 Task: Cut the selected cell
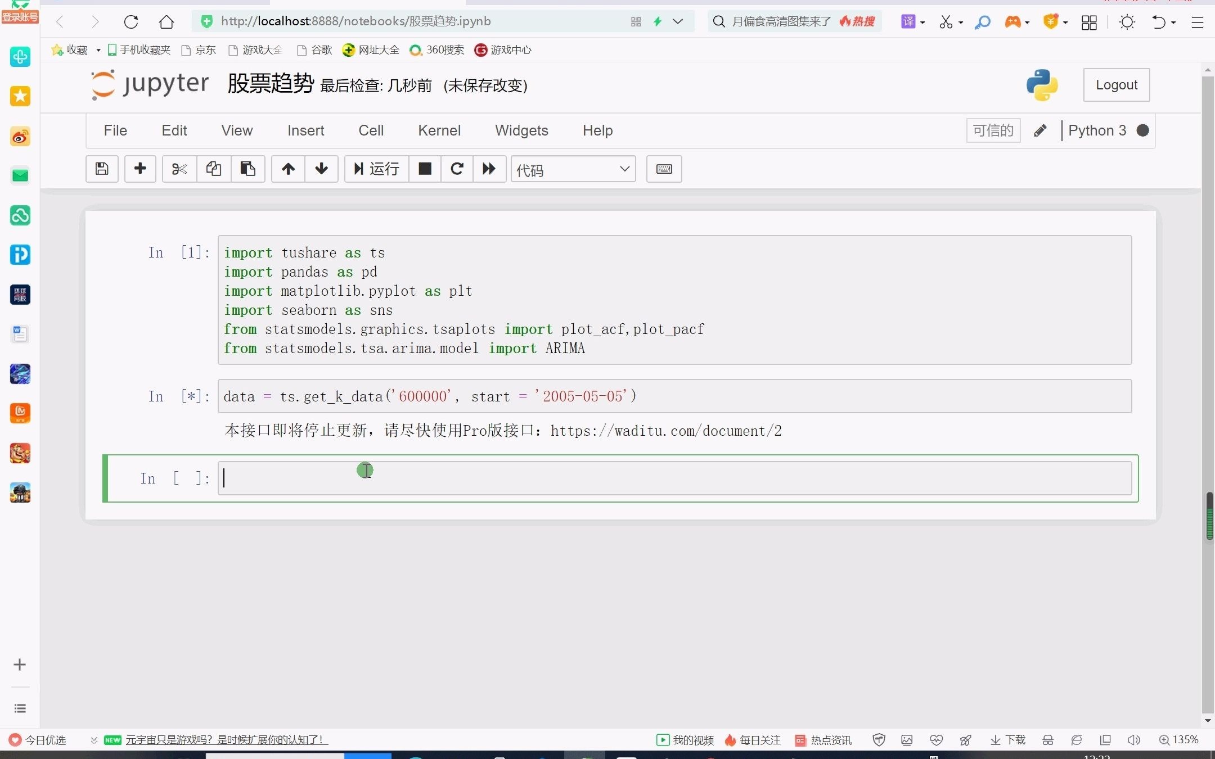click(179, 169)
